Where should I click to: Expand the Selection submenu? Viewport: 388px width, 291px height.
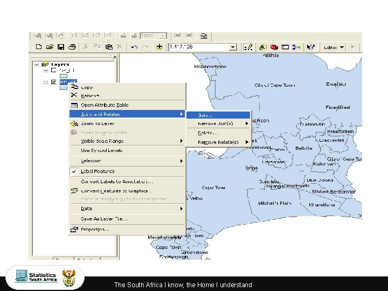[x=127, y=161]
